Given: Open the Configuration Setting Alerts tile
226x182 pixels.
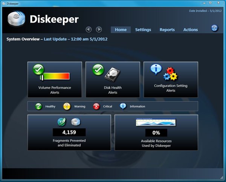Looking at the screenshot, I should pyautogui.click(x=171, y=80).
